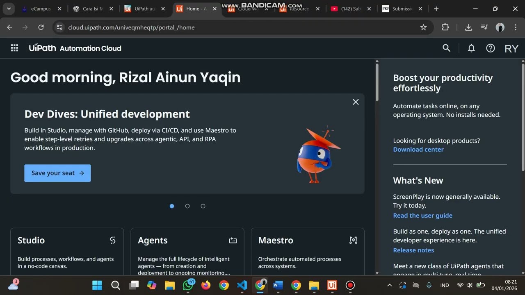This screenshot has width=525, height=295.
Task: Open the Release notes link
Action: tap(413, 250)
